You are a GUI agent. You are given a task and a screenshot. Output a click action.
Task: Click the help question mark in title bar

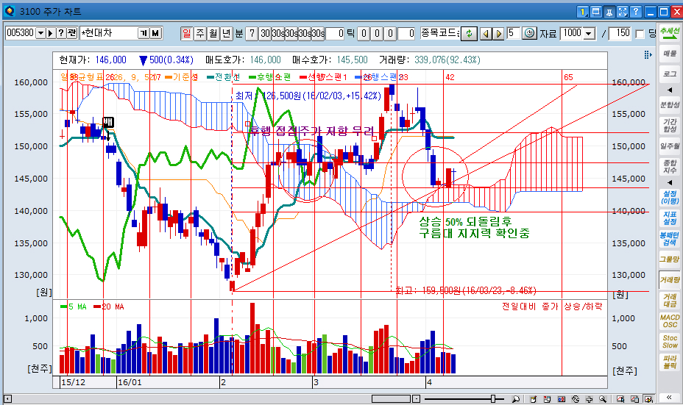coord(636,11)
